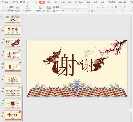Click the text highlight color swatch
The height and width of the screenshot is (122, 133).
click(x=92, y=11)
